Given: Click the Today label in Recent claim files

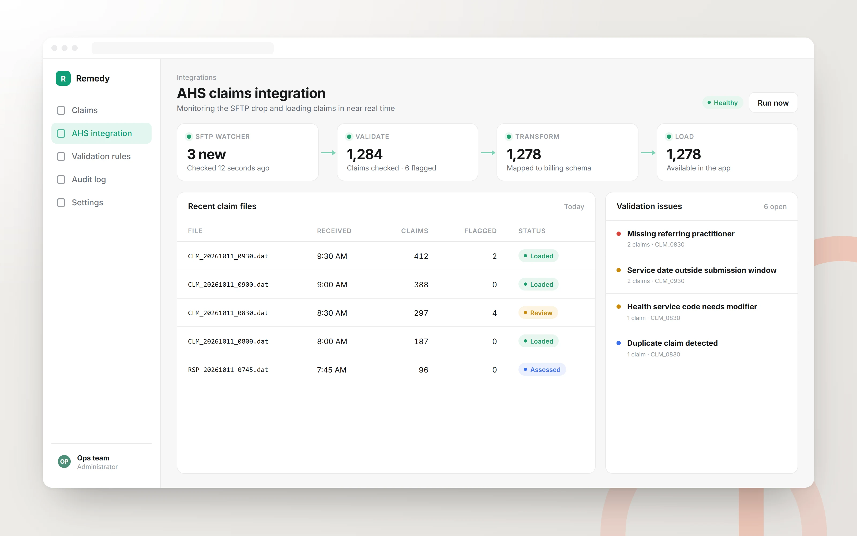Looking at the screenshot, I should [574, 207].
